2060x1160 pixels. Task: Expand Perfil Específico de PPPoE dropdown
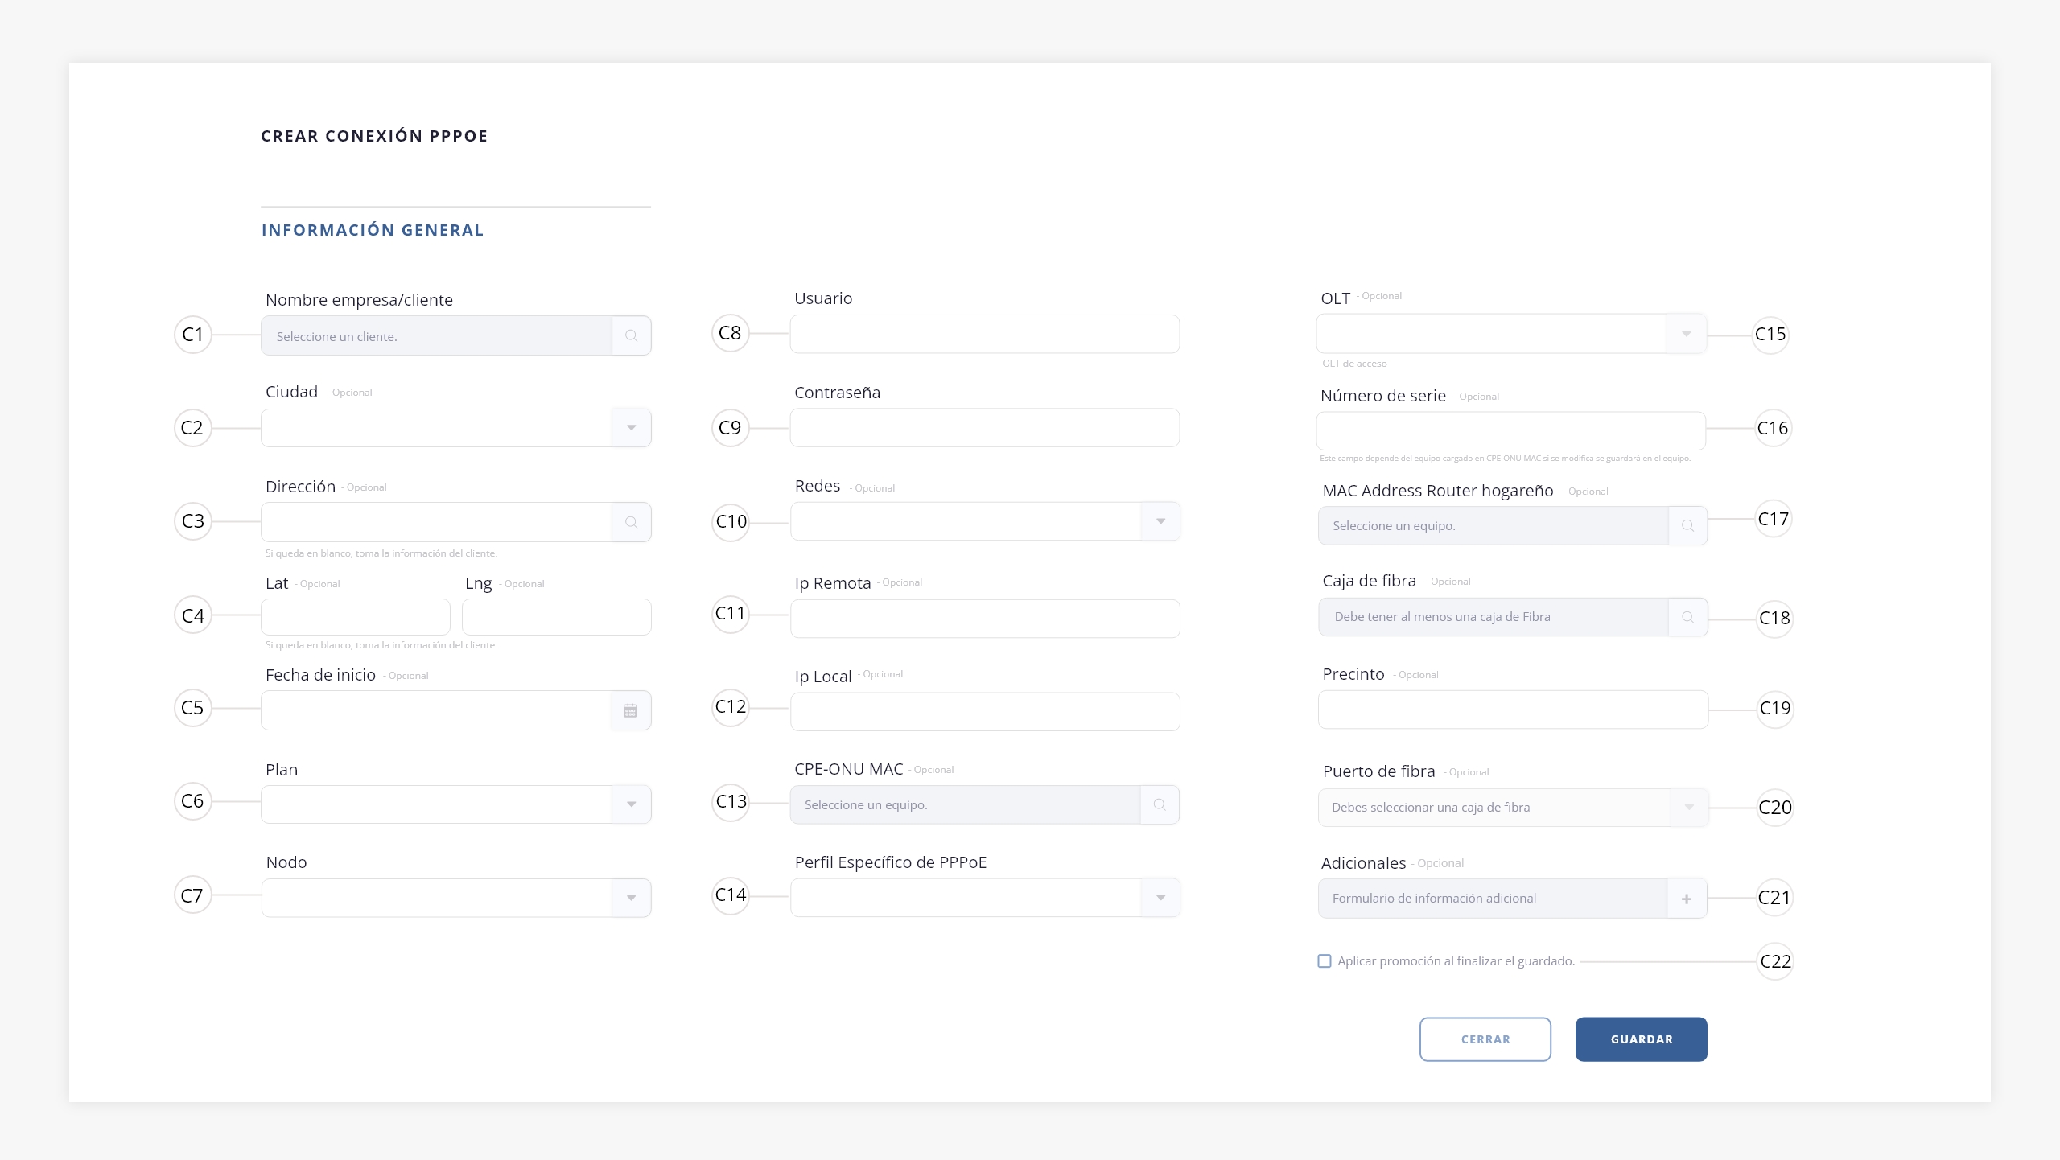pos(1161,898)
